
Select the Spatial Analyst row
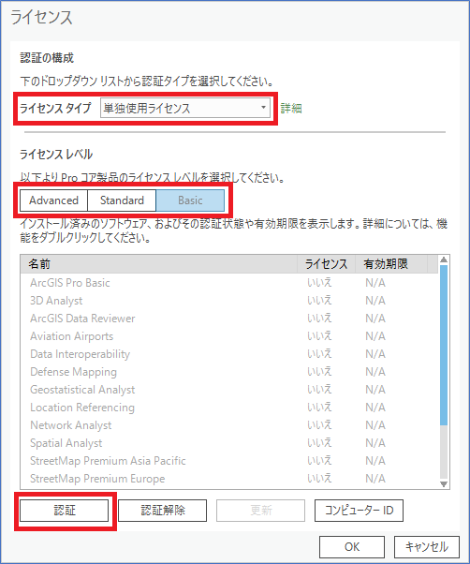(229, 443)
